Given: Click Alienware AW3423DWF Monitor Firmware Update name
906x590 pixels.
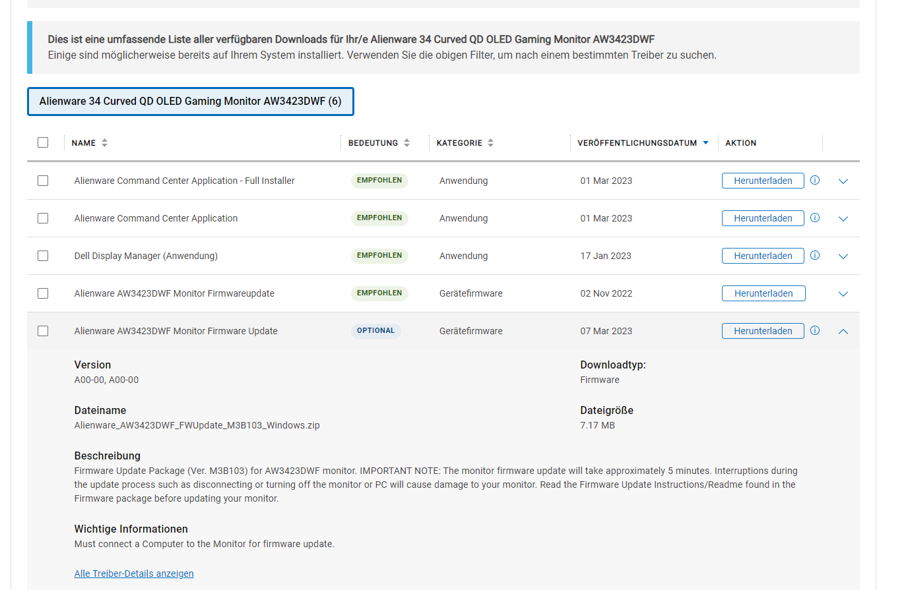Looking at the screenshot, I should pos(176,331).
